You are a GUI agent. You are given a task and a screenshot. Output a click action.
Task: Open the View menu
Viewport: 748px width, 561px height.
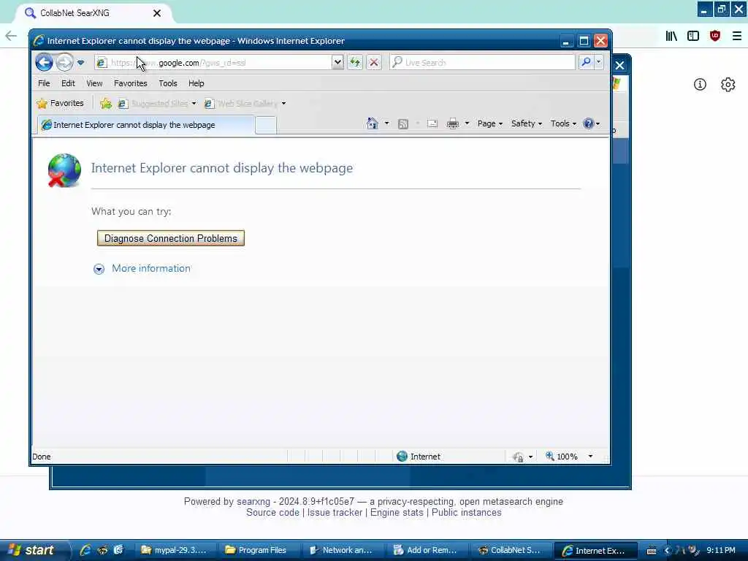click(x=94, y=83)
